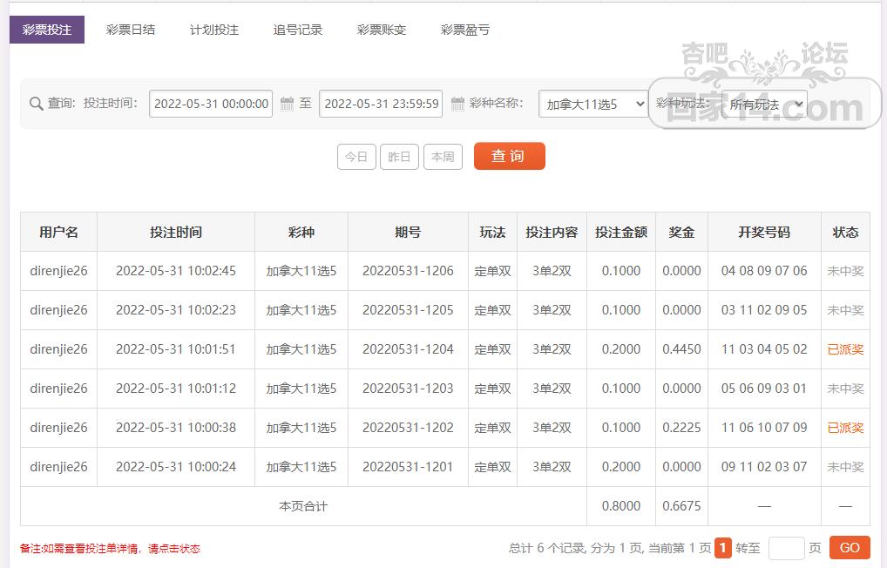Open the calendar icon for end betting time
This screenshot has height=568, width=887.
pyautogui.click(x=458, y=104)
